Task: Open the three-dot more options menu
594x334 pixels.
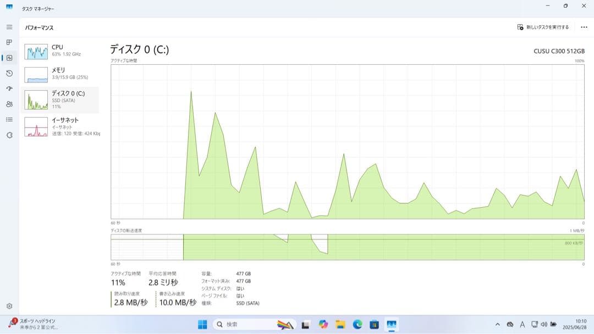Action: click(x=584, y=27)
